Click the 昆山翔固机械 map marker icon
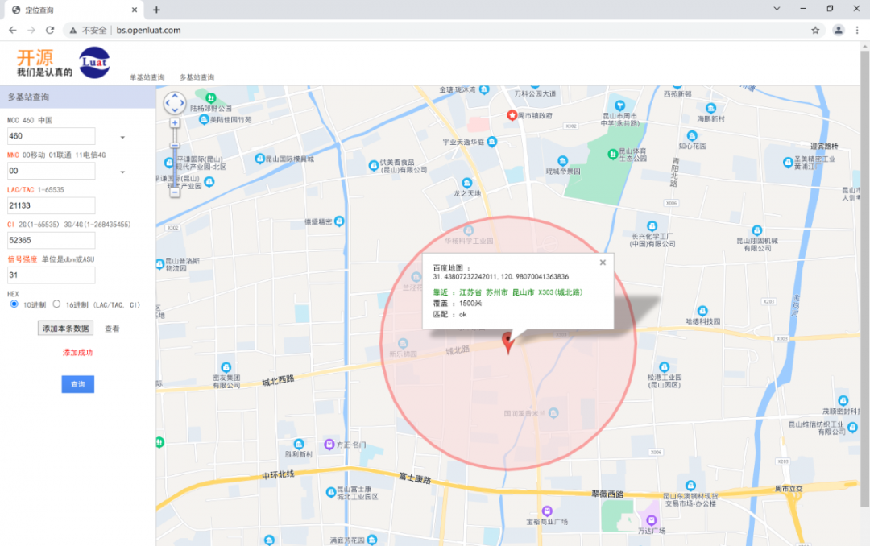This screenshot has height=546, width=870. tap(756, 230)
